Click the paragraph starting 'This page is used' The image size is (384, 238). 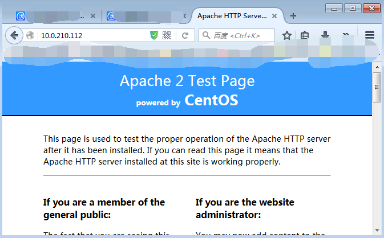coord(187,150)
